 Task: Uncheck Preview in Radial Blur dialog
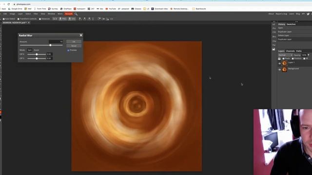tap(68, 51)
